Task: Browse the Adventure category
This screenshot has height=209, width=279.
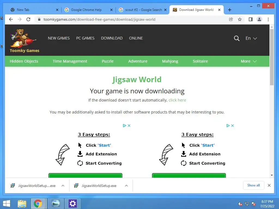Action: click(138, 61)
